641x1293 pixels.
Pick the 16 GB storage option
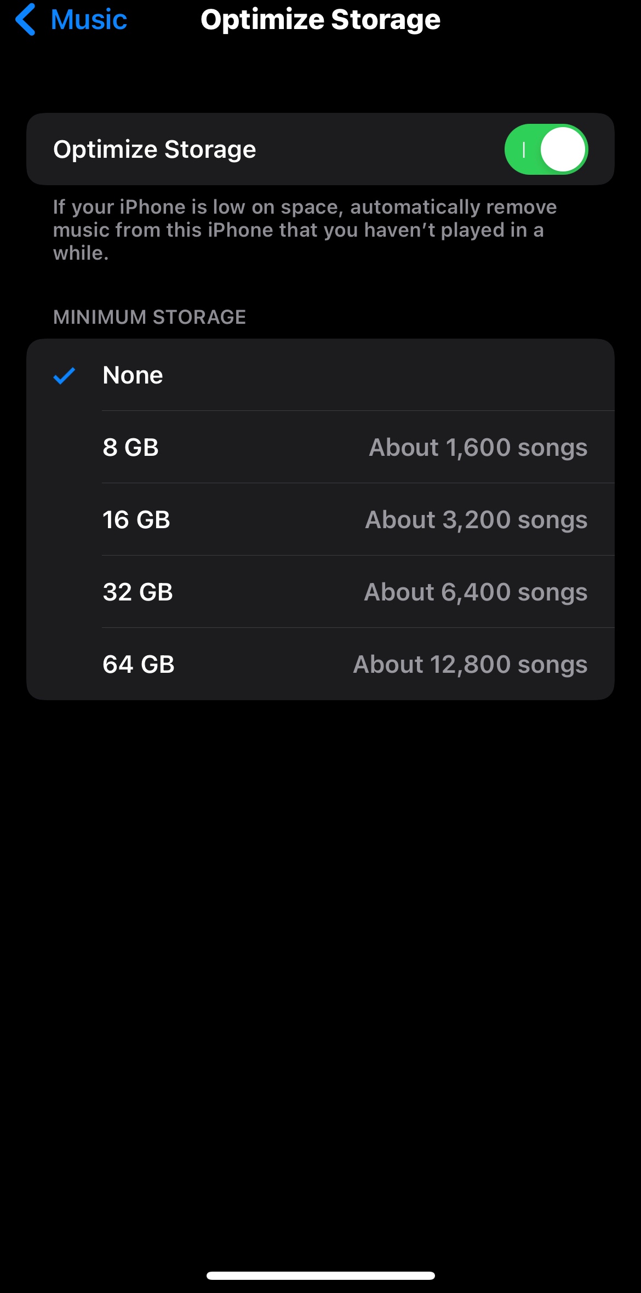tap(136, 520)
